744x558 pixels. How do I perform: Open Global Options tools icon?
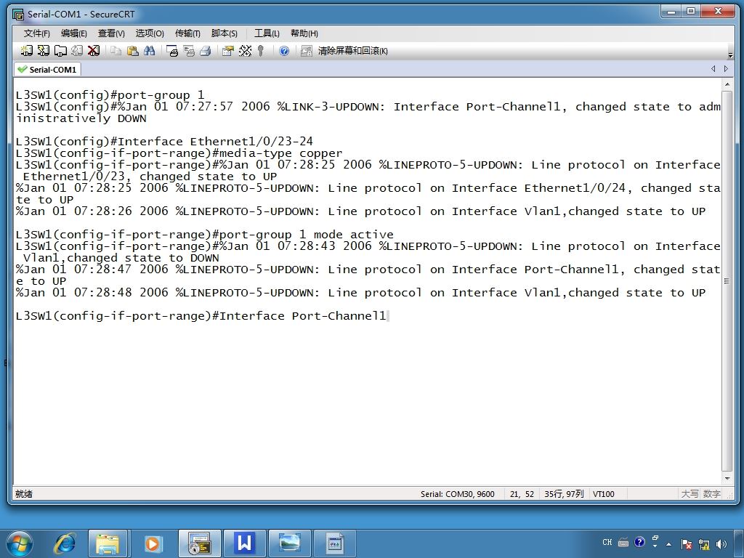(245, 51)
